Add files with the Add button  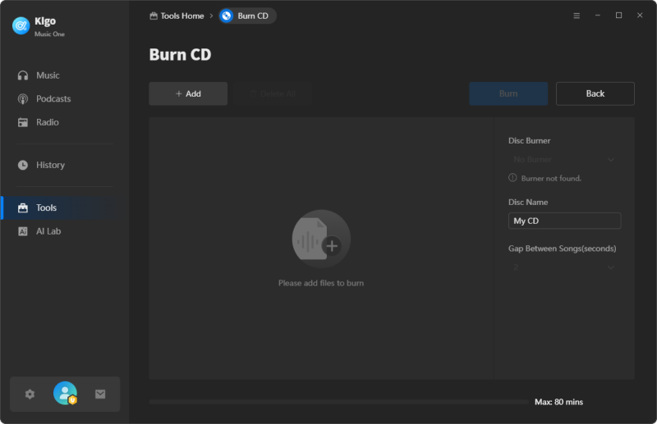(188, 93)
